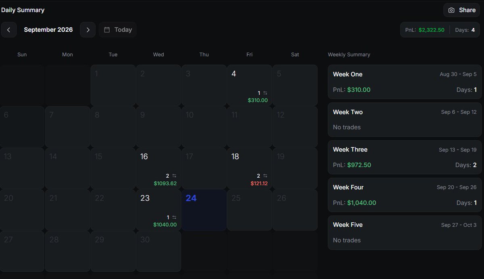Click the calendar icon in Today button

[107, 30]
